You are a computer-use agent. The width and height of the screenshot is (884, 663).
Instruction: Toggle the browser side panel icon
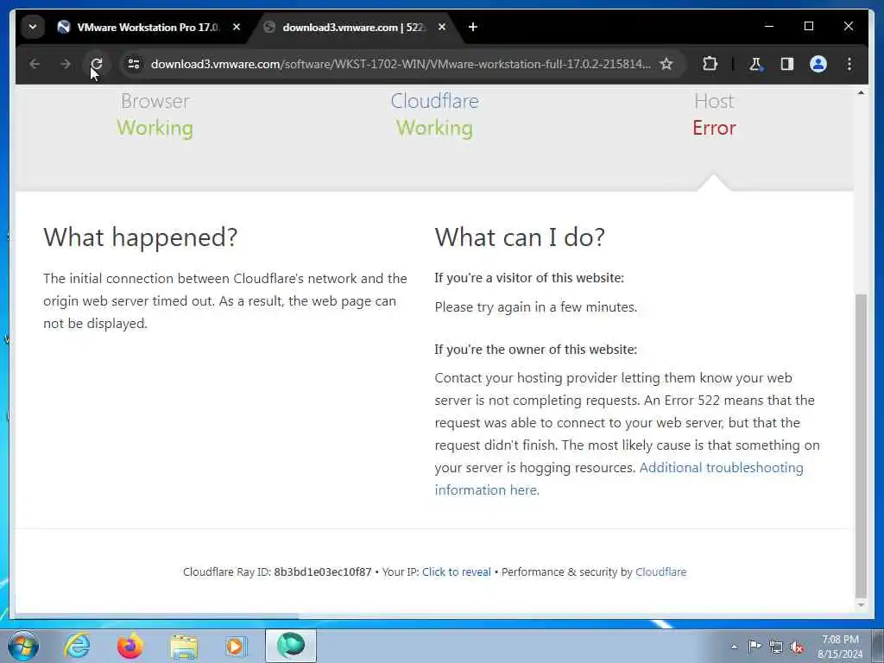click(x=787, y=64)
